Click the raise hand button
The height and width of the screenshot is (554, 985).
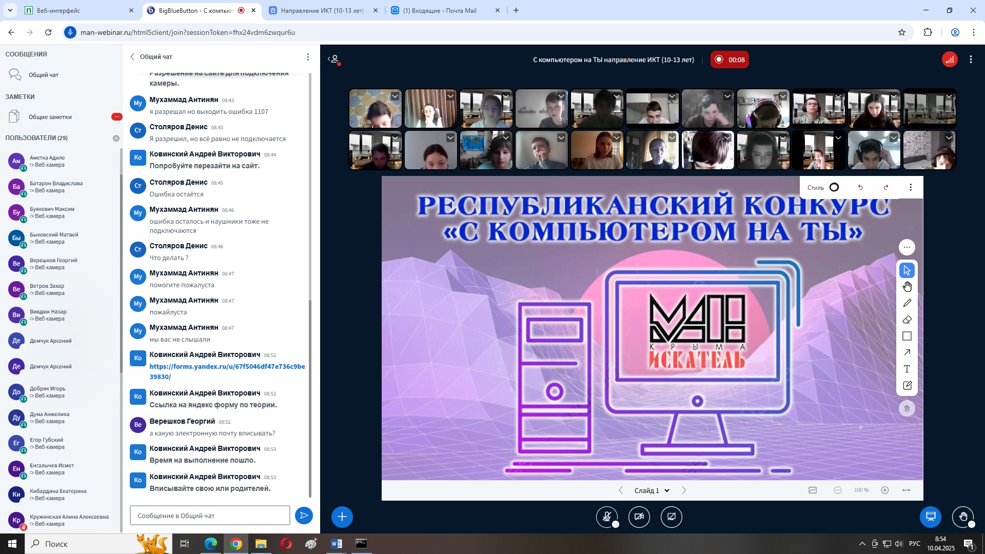click(963, 517)
